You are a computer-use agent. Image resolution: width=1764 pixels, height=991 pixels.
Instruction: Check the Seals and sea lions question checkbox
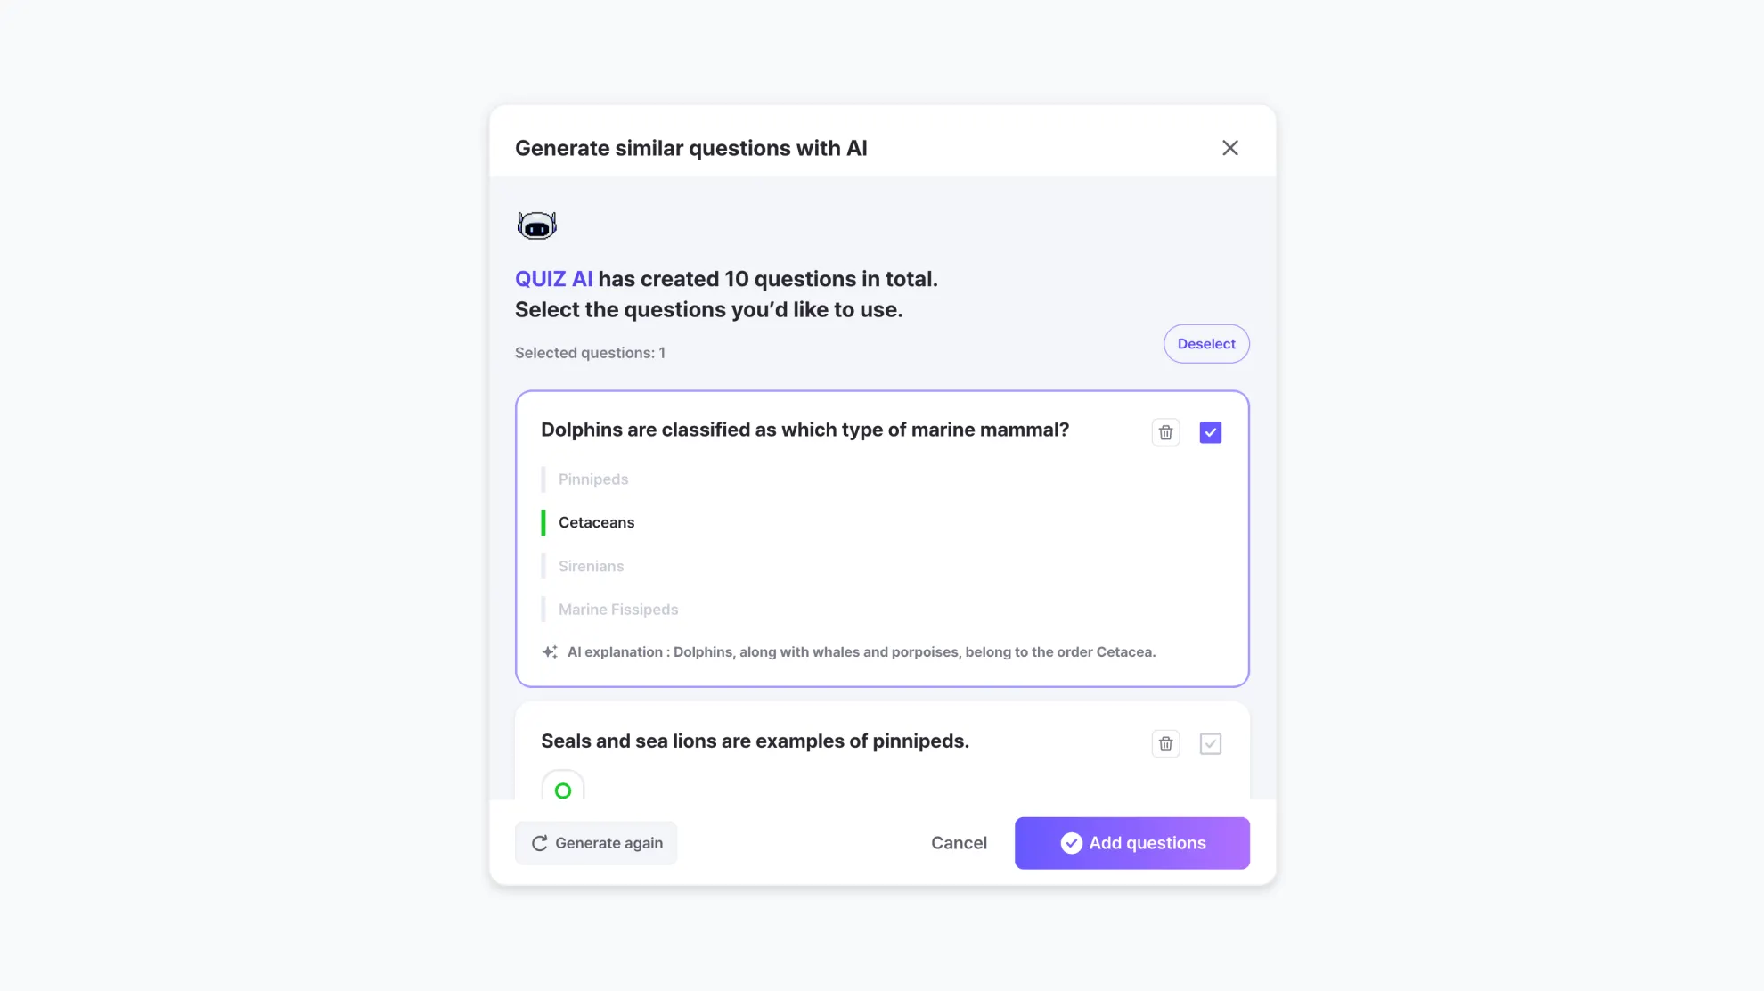(1210, 744)
